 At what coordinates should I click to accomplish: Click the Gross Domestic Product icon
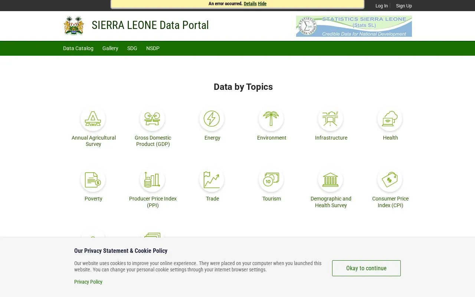tap(153, 119)
